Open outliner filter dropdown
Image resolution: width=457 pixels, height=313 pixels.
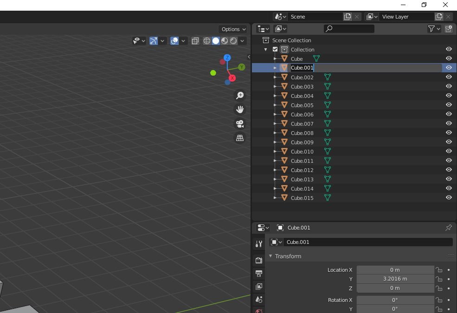tap(434, 29)
